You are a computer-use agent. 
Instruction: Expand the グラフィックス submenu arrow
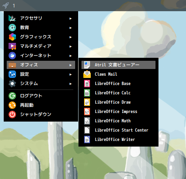pos(70,37)
